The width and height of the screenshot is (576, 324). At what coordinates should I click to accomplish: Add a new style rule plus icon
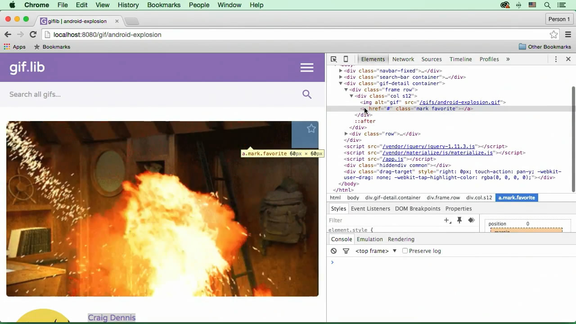click(447, 220)
